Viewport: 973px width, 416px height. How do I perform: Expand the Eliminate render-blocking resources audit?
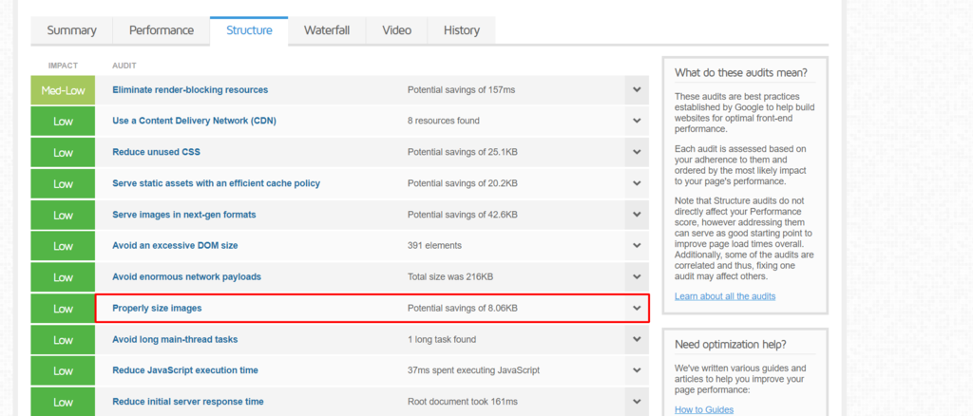(636, 90)
